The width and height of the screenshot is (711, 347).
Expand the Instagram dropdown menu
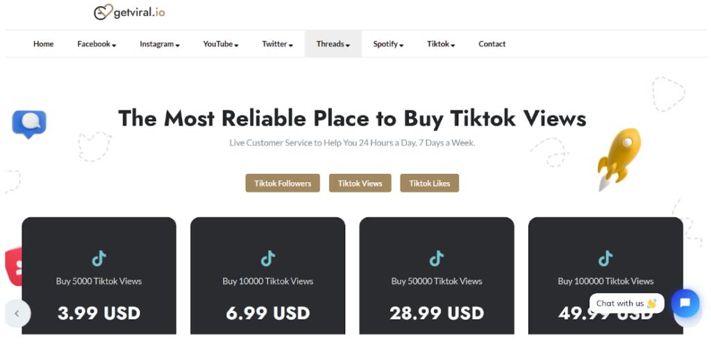point(160,44)
